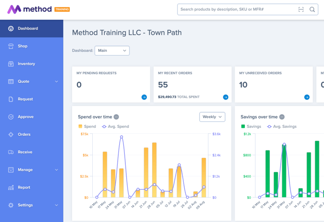The height and width of the screenshot is (222, 324).
Task: Click the Approve checkmark icon
Action: pos(11,117)
